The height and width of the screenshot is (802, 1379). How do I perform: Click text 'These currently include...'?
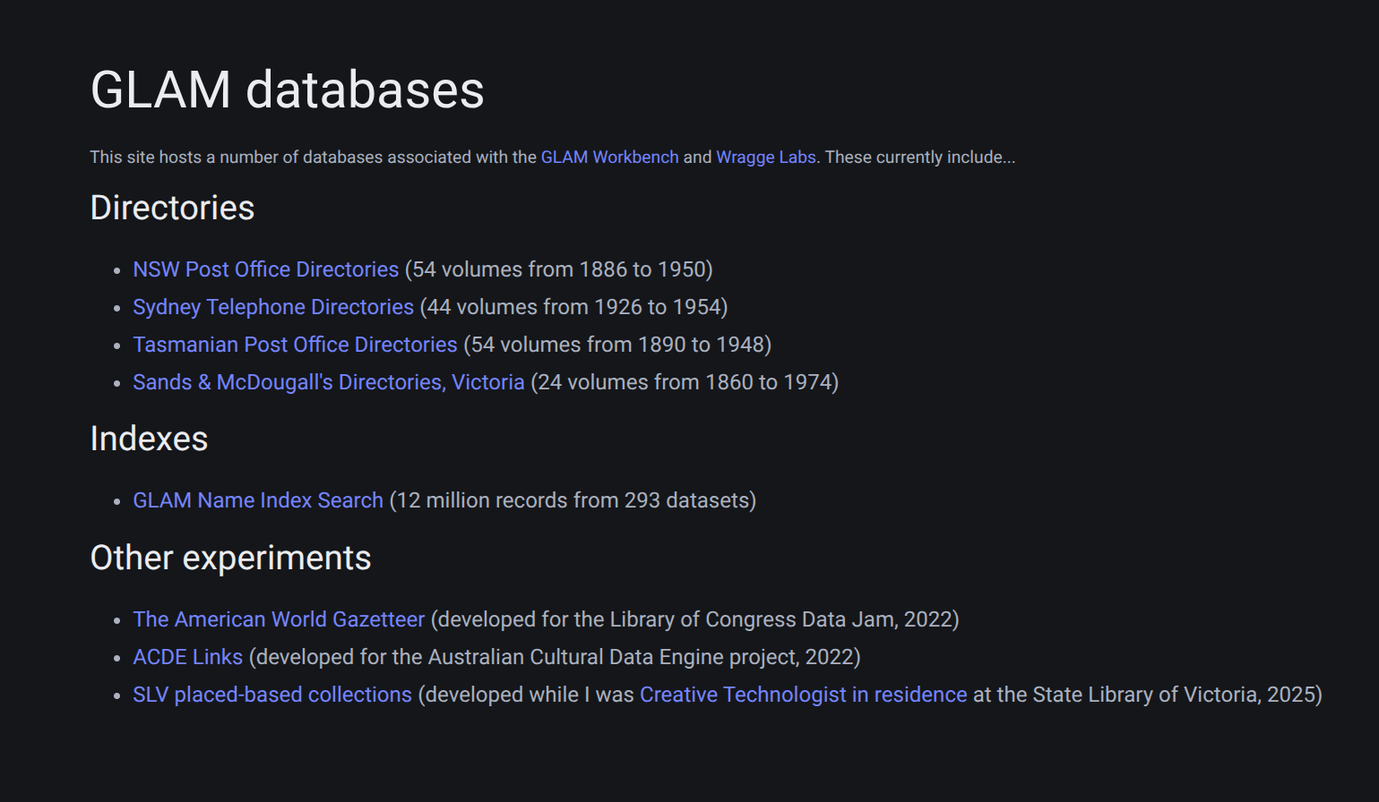click(x=920, y=158)
